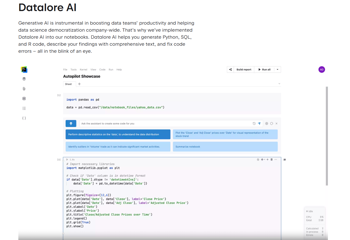Open the File menu
The image size is (350, 240).
coord(65,70)
